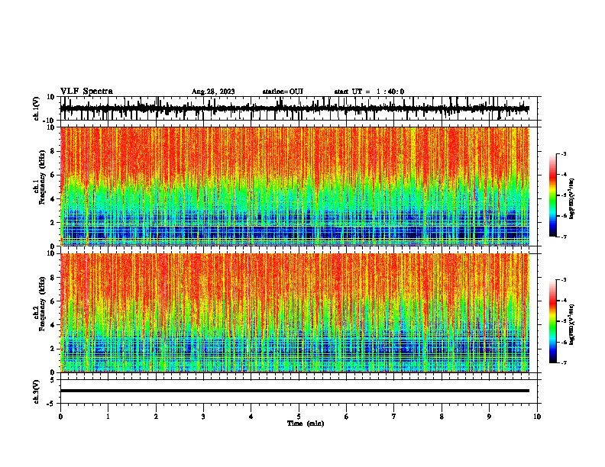Click inside the ch.1 spectrogram panel
Image resolution: width=605 pixels, height=467 pixels.
coord(294,186)
